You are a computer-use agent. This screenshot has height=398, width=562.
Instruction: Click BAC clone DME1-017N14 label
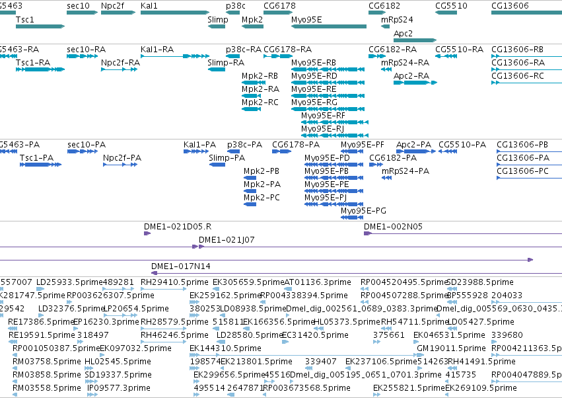pyautogui.click(x=181, y=266)
